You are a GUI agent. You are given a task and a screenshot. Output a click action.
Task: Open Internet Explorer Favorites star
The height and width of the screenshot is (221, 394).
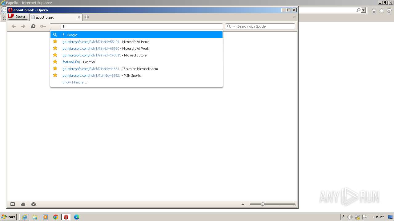point(381,11)
